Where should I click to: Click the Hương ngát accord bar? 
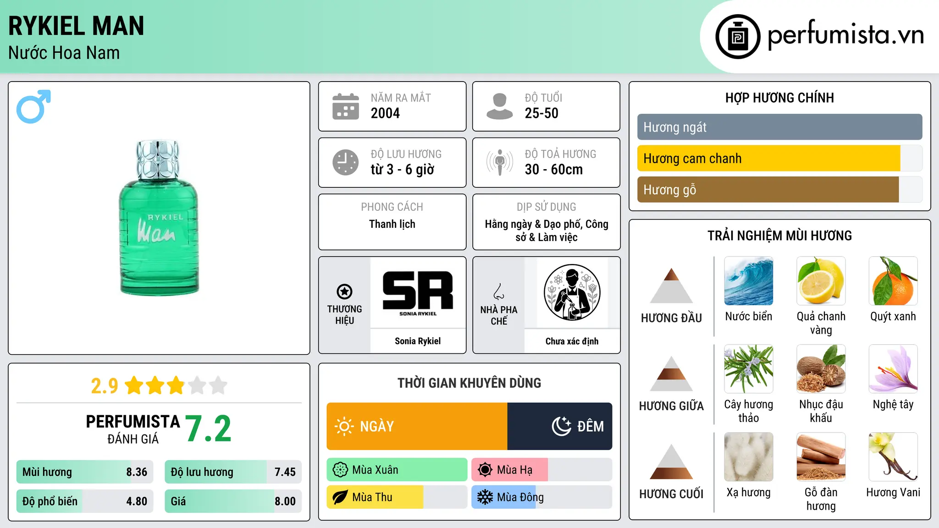click(x=779, y=127)
